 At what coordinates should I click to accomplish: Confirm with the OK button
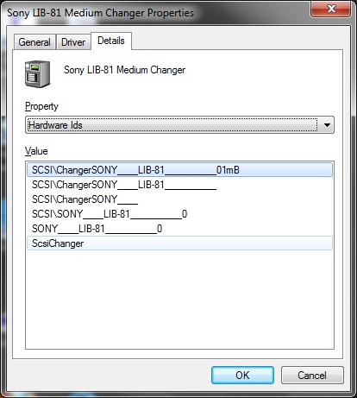pyautogui.click(x=242, y=376)
